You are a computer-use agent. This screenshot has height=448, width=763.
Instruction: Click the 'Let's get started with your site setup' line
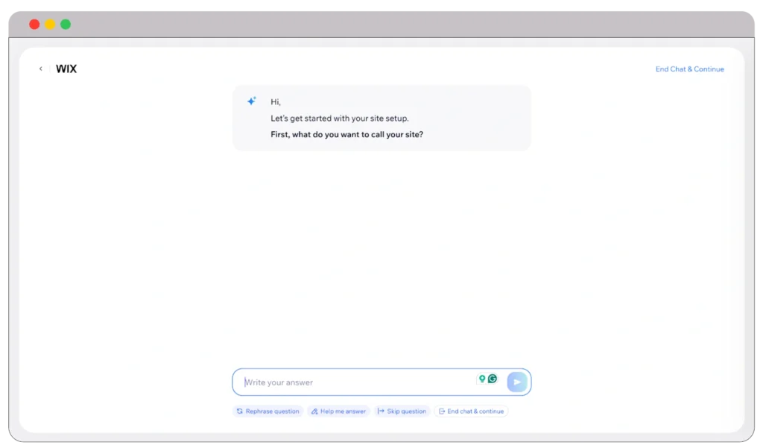point(339,119)
